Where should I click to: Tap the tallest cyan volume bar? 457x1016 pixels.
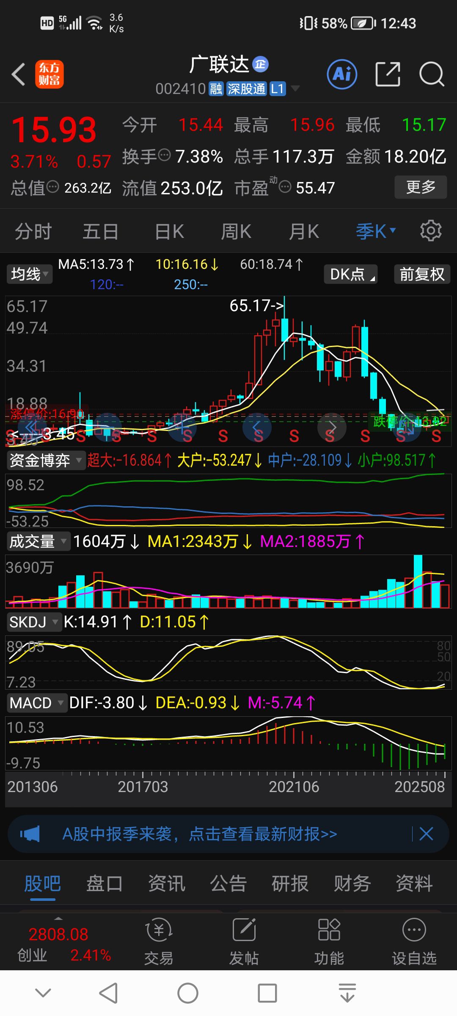tap(418, 581)
